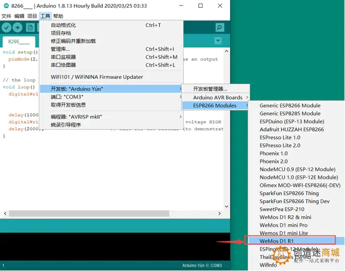Select NodeMCU 1.0 (ESP-12E Module)

296,177
